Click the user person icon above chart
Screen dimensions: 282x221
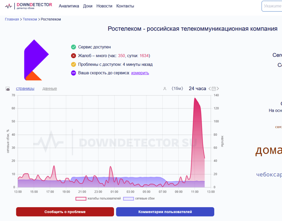point(165,89)
